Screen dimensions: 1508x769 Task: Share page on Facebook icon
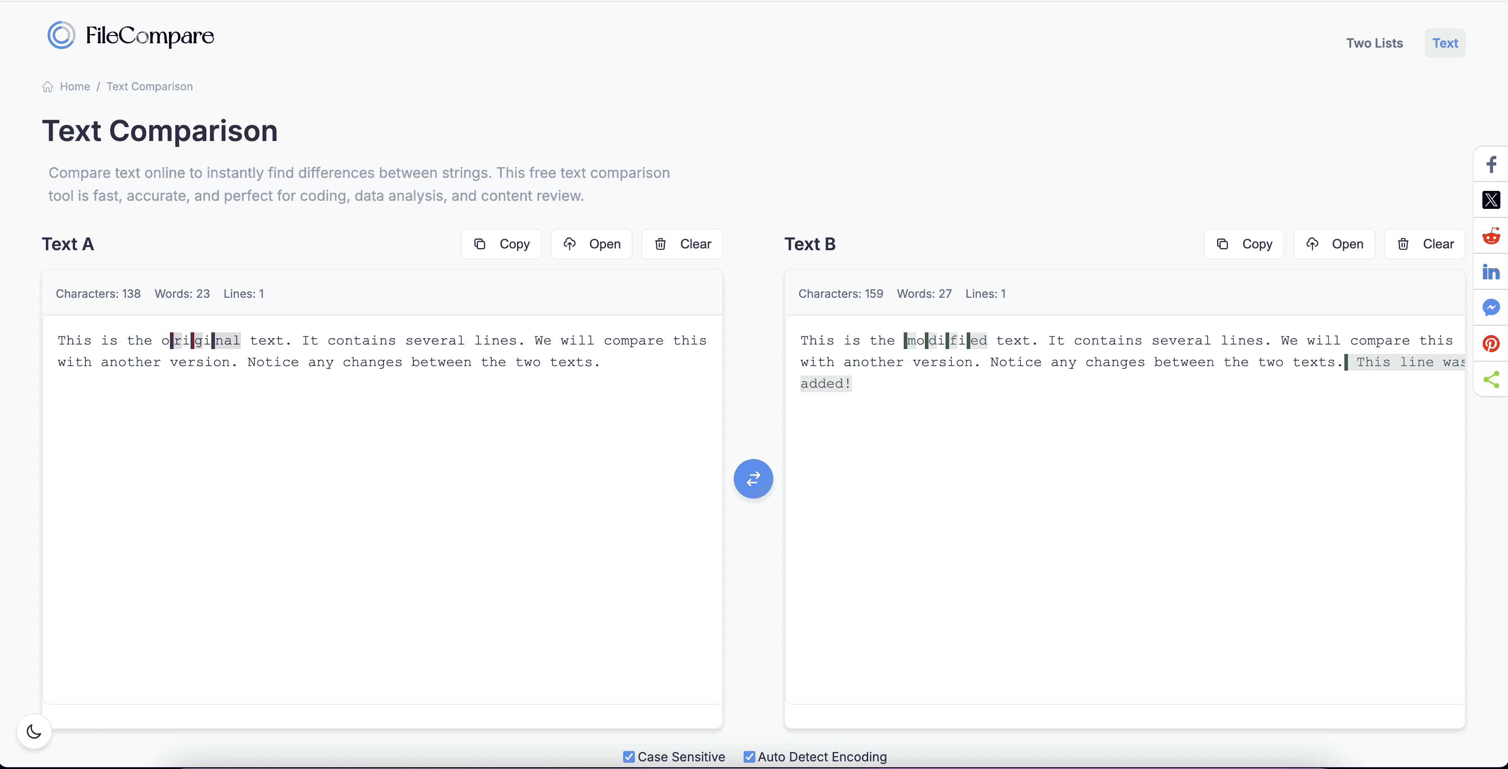click(x=1491, y=164)
